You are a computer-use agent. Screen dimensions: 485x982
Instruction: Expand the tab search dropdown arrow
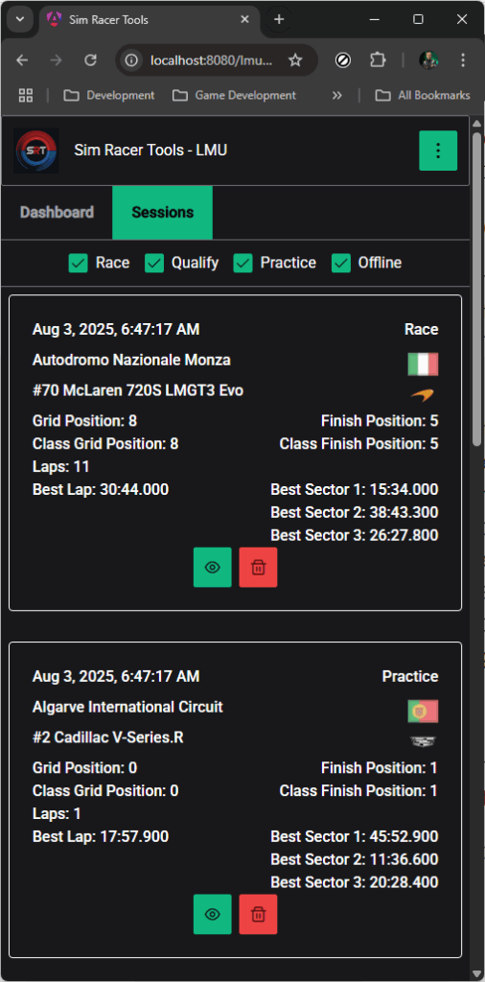(20, 19)
